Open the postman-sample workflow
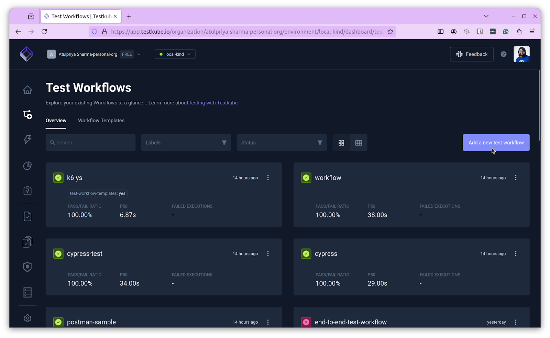550x338 pixels. point(91,322)
